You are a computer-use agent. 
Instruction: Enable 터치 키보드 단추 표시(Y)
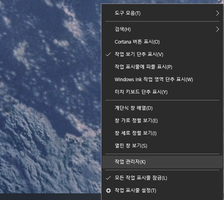pos(162,92)
